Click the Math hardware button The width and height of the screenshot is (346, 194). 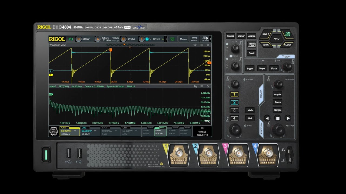[x=250, y=110]
